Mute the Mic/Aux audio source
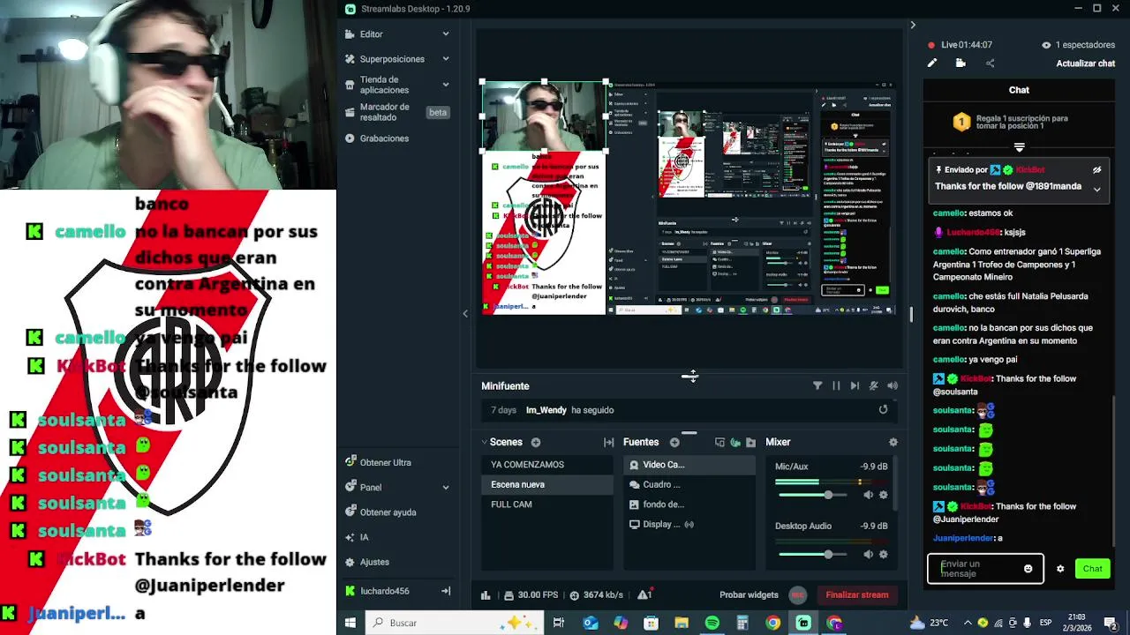The image size is (1130, 635). (868, 495)
